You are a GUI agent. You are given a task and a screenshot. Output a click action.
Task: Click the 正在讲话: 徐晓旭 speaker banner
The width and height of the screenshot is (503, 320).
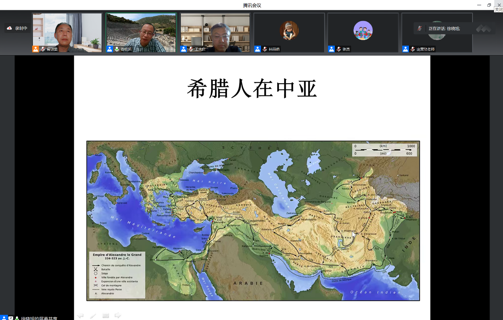(x=444, y=29)
